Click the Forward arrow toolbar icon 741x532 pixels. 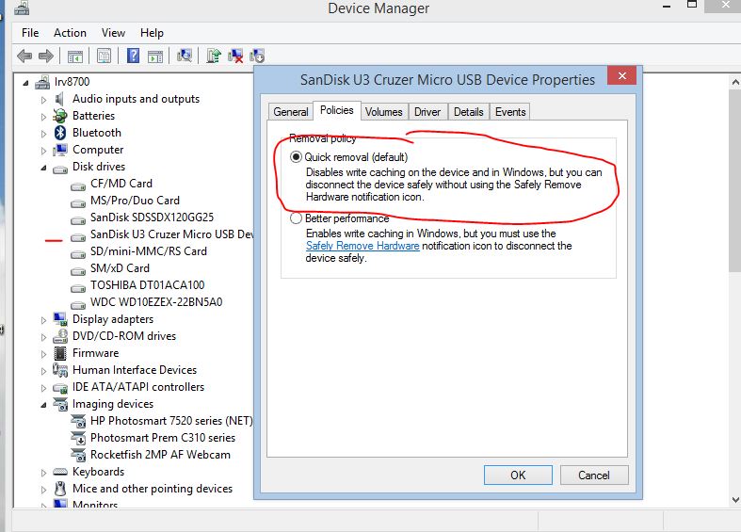(x=46, y=56)
